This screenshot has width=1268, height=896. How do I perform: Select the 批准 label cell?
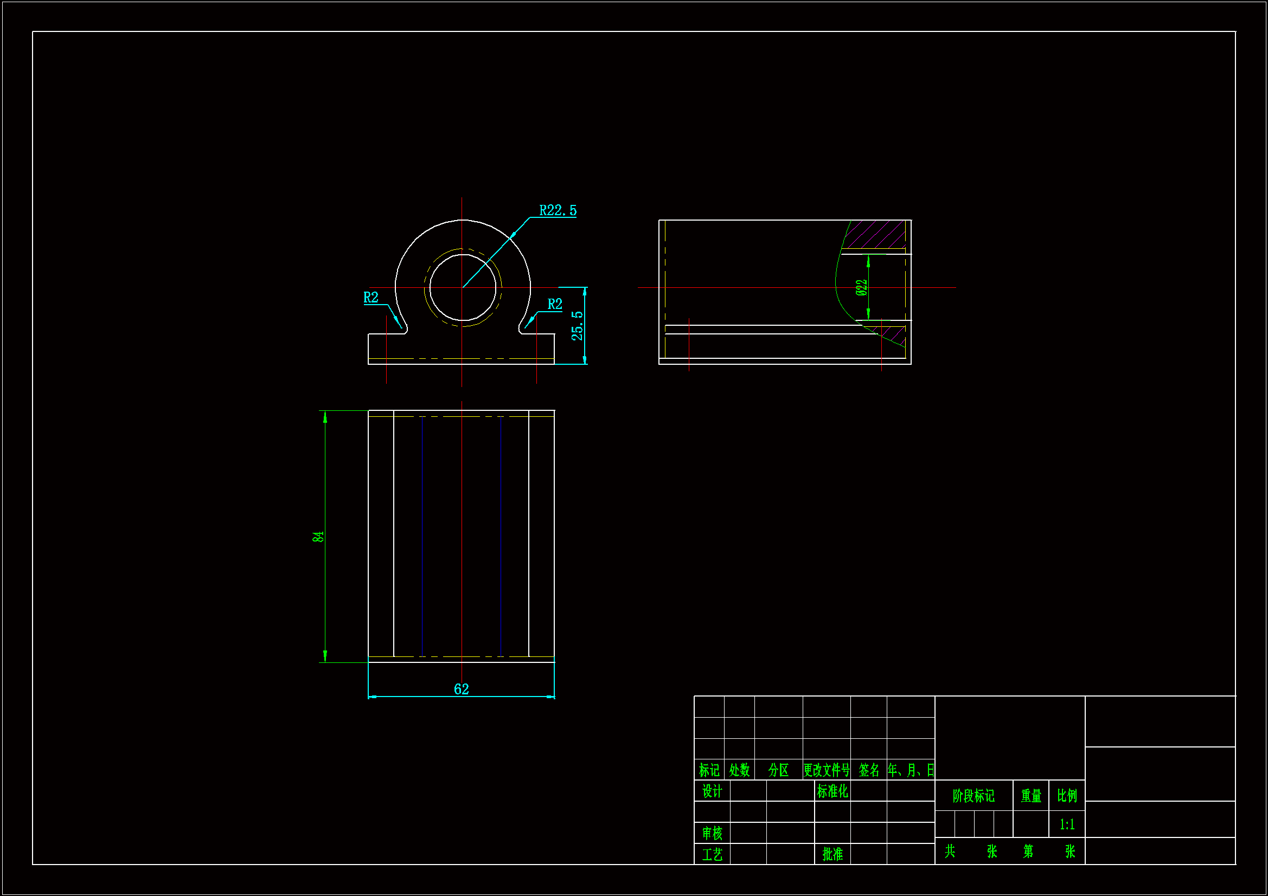pos(832,854)
